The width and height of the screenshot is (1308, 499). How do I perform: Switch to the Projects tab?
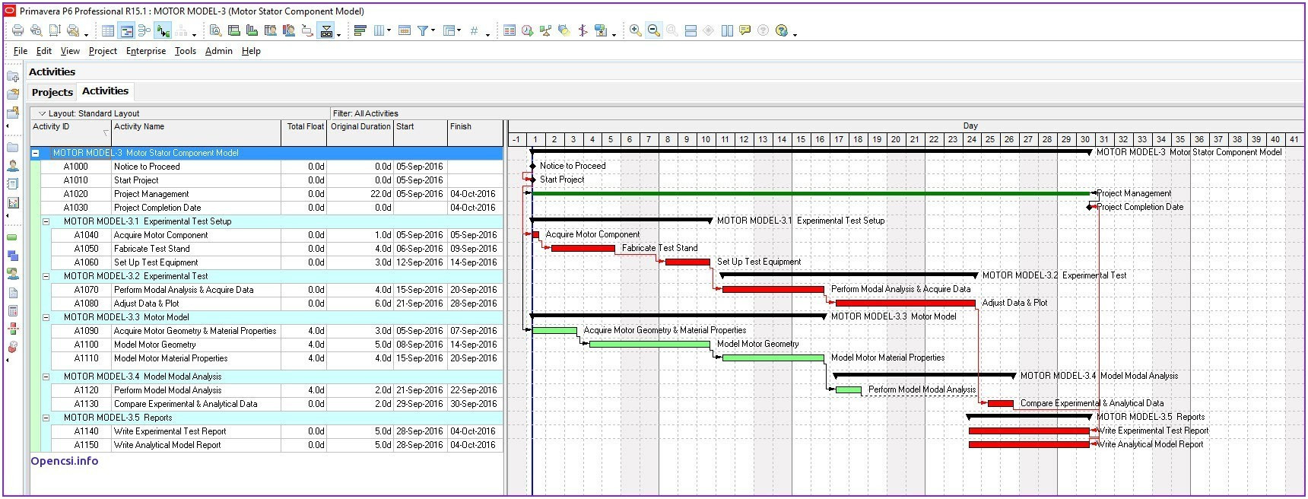[52, 92]
